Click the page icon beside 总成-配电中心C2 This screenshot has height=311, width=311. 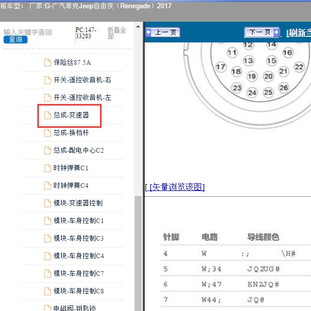(47, 151)
